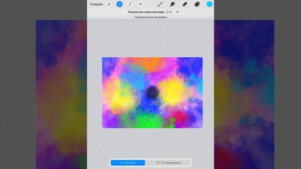Open the Layers panel
The height and width of the screenshot is (169, 301).
[x=197, y=4]
